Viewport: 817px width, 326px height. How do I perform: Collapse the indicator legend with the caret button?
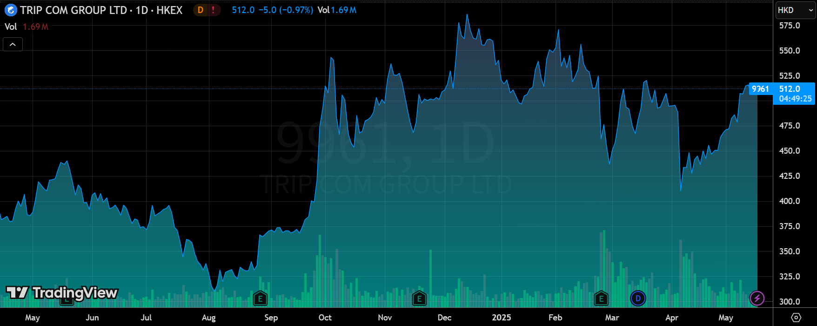pyautogui.click(x=13, y=44)
